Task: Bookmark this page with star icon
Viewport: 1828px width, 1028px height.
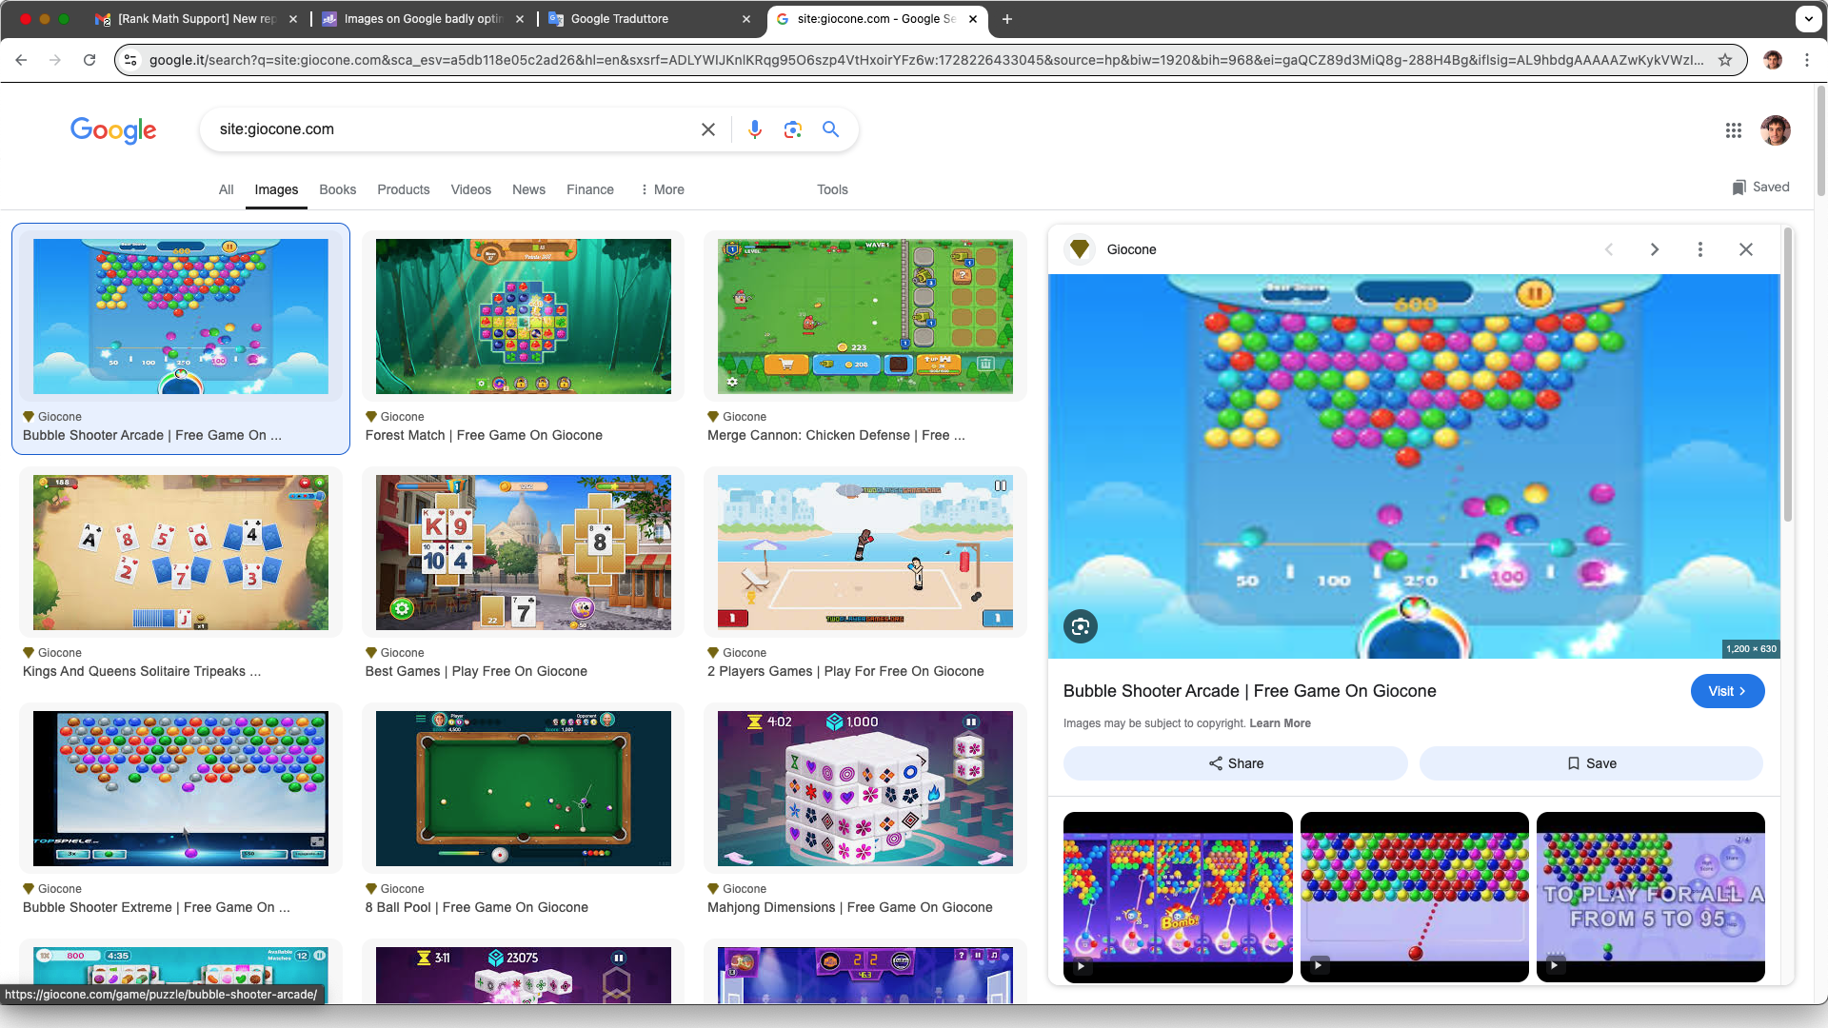Action: tap(1725, 60)
